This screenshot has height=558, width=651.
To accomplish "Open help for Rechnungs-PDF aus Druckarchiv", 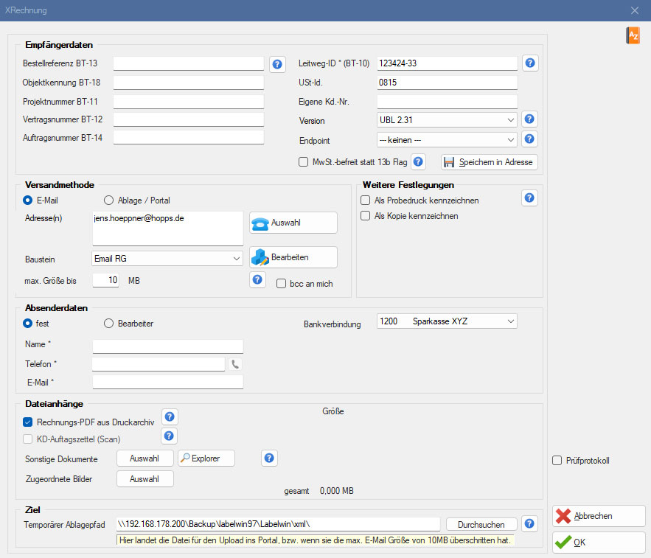I will point(170,419).
